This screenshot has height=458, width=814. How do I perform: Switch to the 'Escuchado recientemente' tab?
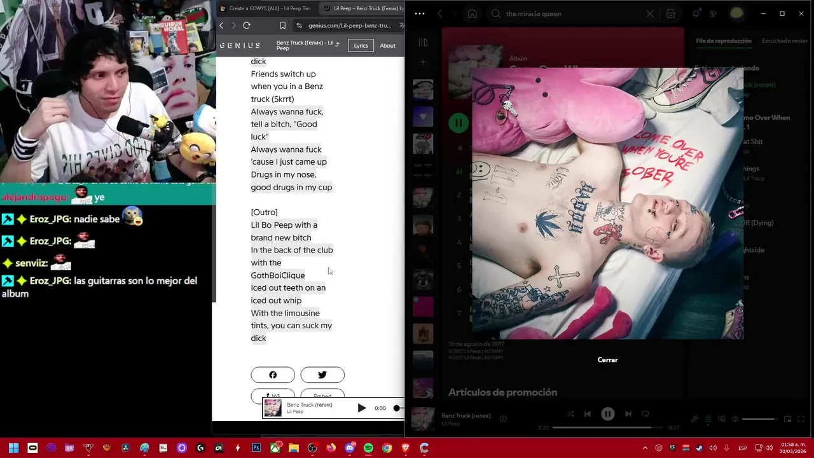(x=785, y=41)
